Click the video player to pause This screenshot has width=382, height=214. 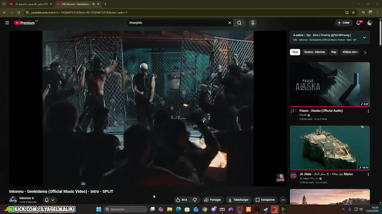(148, 108)
